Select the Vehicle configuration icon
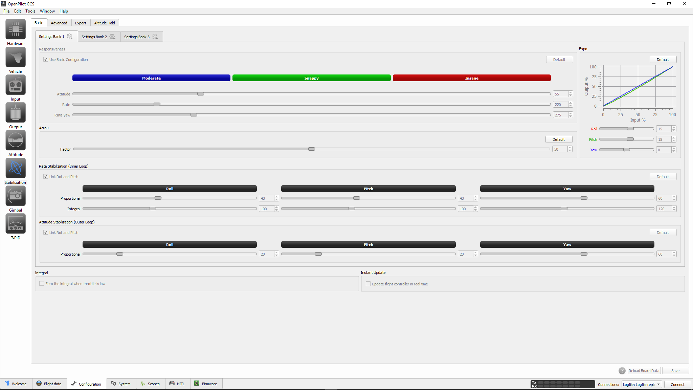This screenshot has height=390, width=693. pos(16,57)
